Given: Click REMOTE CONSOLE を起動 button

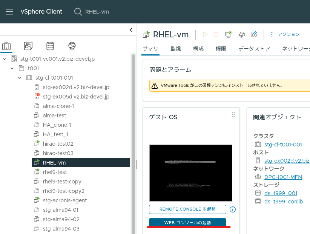Looking at the screenshot, I should pos(187,209).
